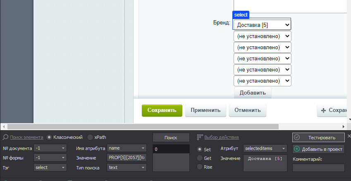Open the Поиск элемента link

pyautogui.click(x=26, y=137)
